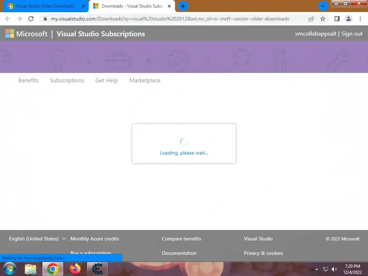368x276 pixels.
Task: Click the network tray icon
Action: [x=326, y=269]
